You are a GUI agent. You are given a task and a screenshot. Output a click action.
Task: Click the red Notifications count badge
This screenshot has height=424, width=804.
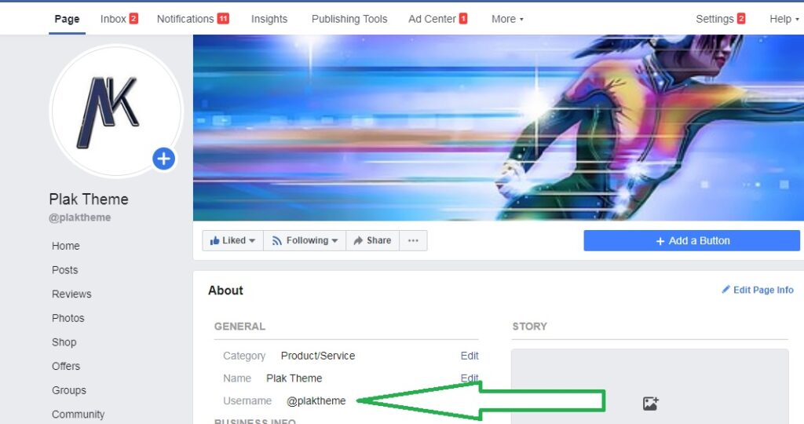(223, 19)
